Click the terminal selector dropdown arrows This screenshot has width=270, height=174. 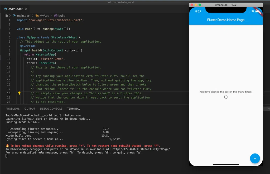coord(269,109)
